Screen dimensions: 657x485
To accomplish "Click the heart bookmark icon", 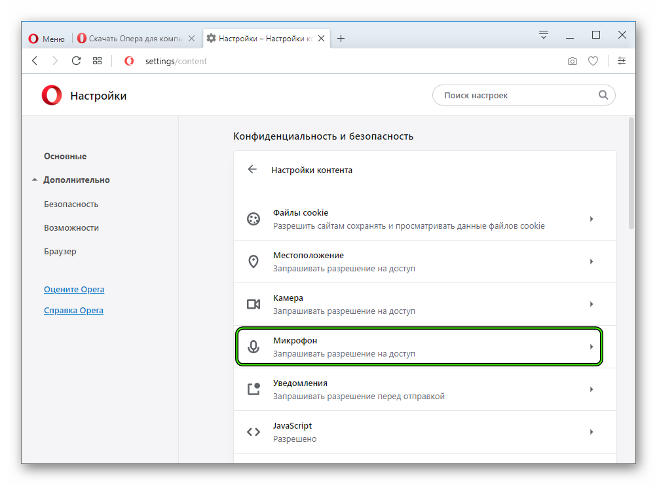I will [593, 61].
